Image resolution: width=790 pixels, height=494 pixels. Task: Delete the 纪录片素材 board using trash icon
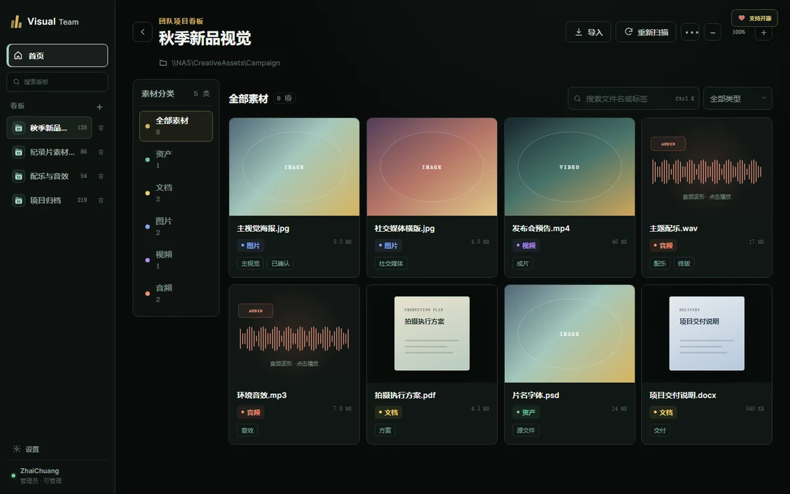(101, 152)
